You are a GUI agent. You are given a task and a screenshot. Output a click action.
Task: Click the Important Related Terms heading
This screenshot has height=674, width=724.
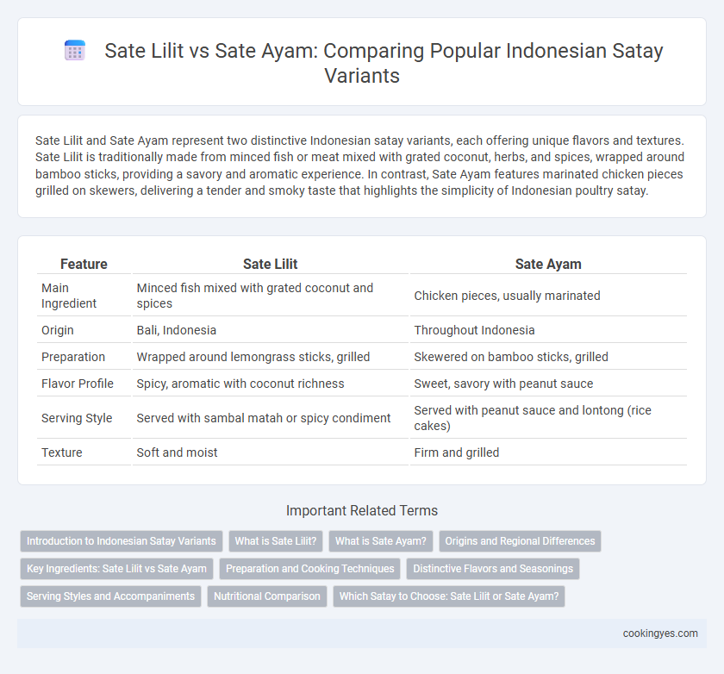tap(362, 510)
